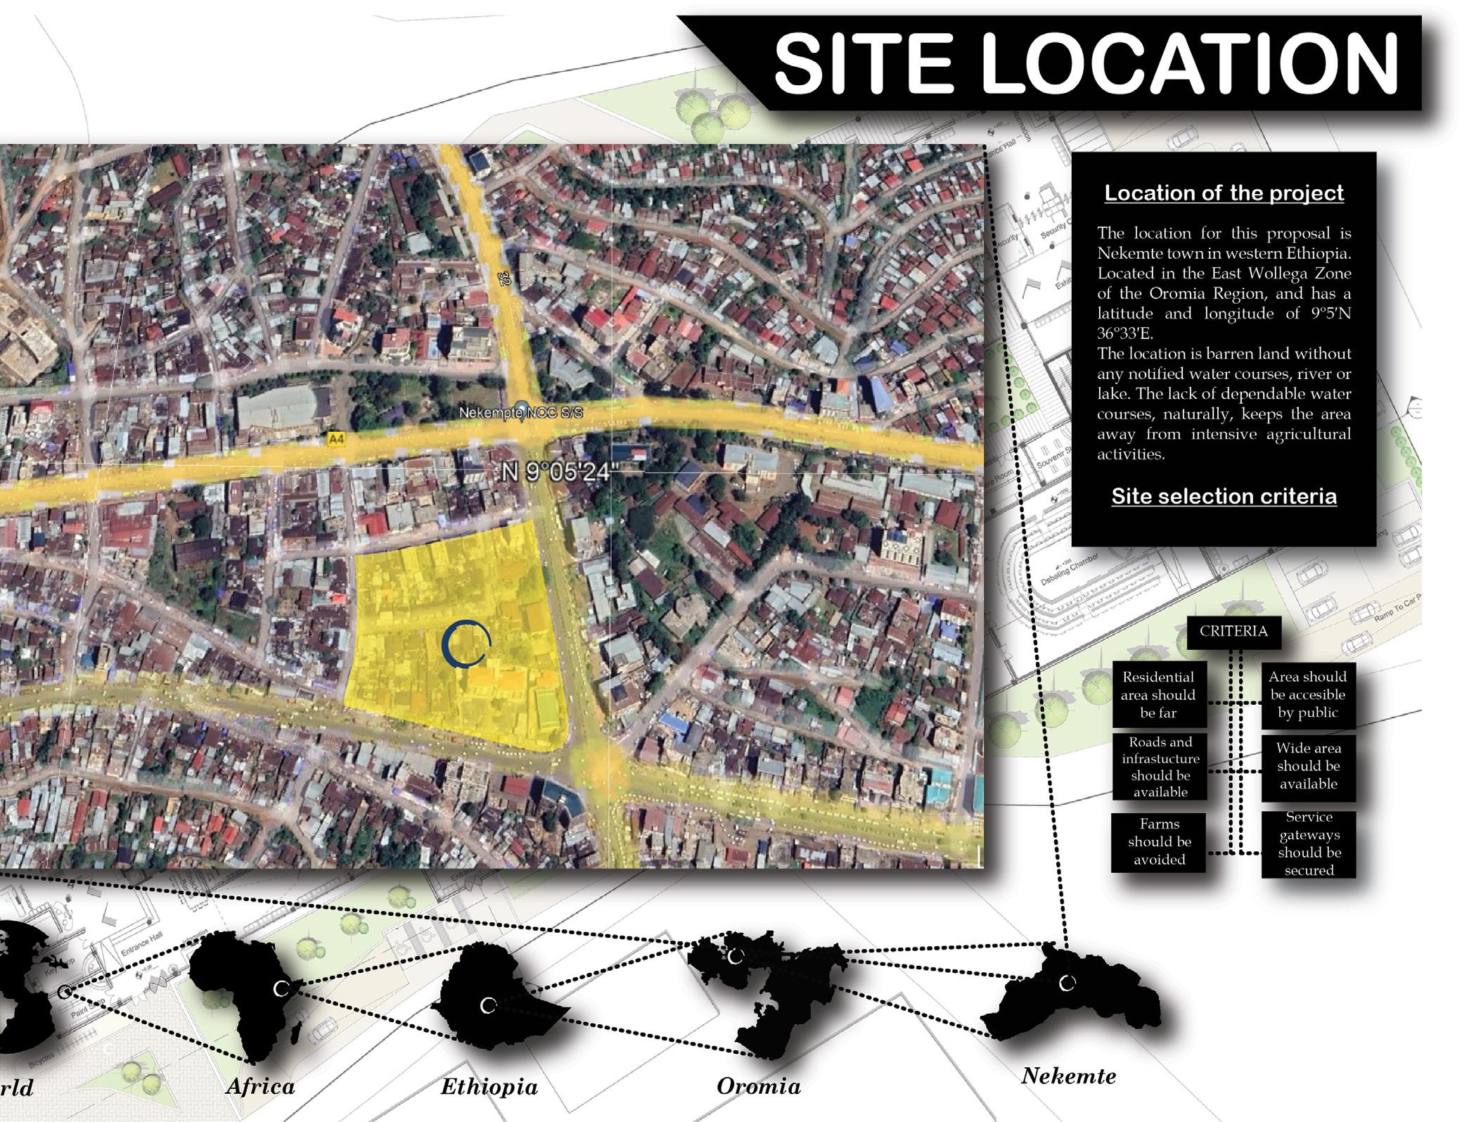The image size is (1462, 1122).
Task: Select the CRITERIA header box
Action: click(x=1233, y=632)
